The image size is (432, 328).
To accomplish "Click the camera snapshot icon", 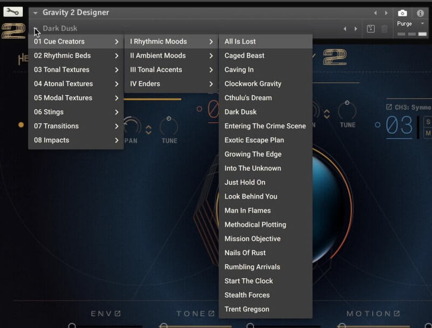I will 402,13.
